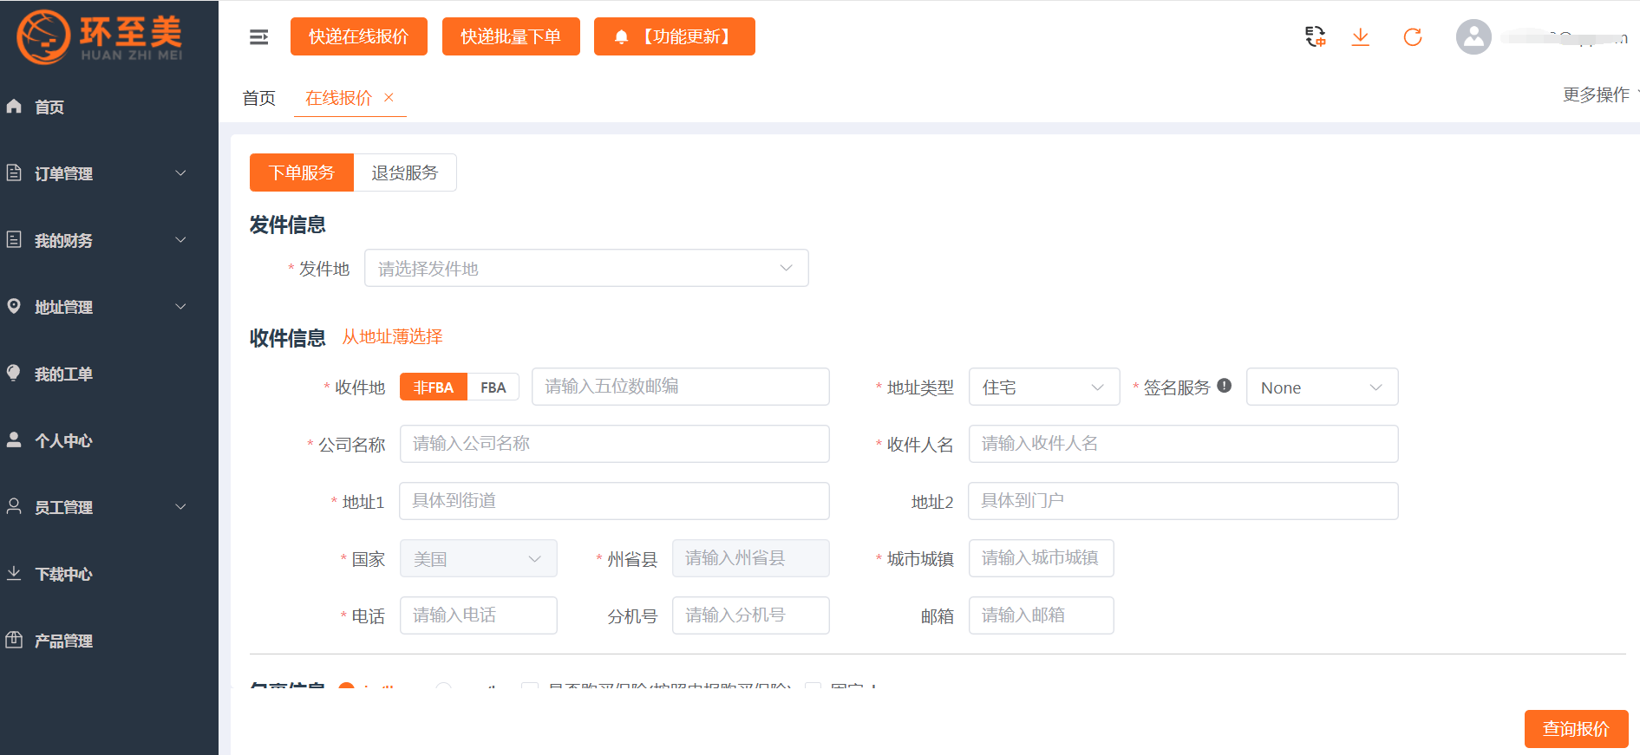Open the 签名服务 dropdown showing None
The image size is (1640, 755).
[x=1322, y=387]
